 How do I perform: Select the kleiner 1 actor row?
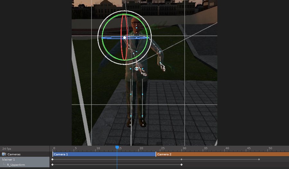[x=25, y=159]
